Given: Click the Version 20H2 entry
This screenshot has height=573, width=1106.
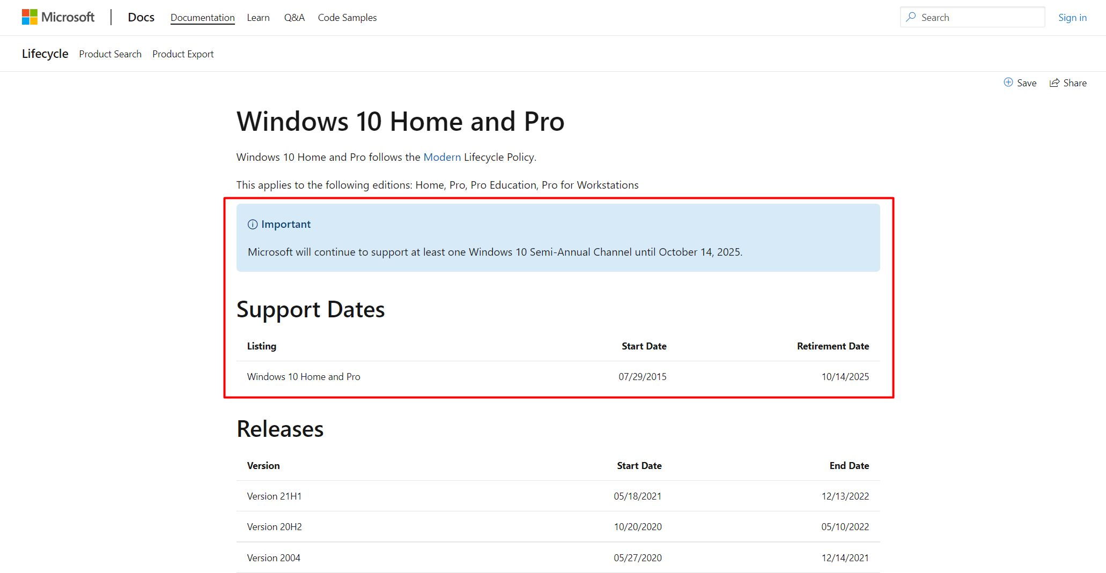Looking at the screenshot, I should click(274, 526).
